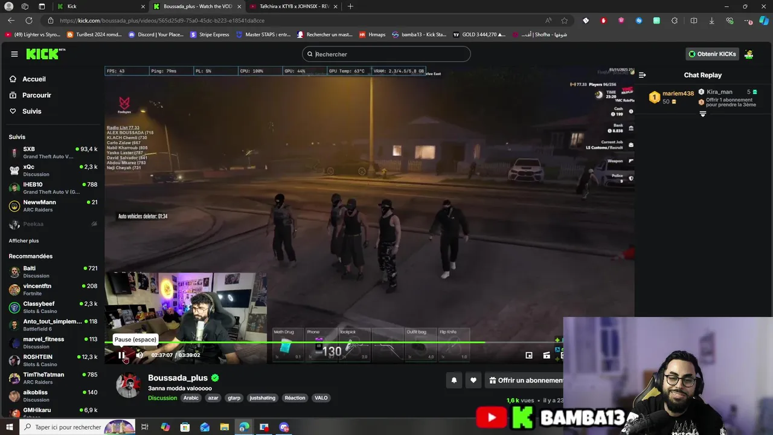The width and height of the screenshot is (773, 435).
Task: Open Microsoft Store taskbar icon
Action: (185, 427)
